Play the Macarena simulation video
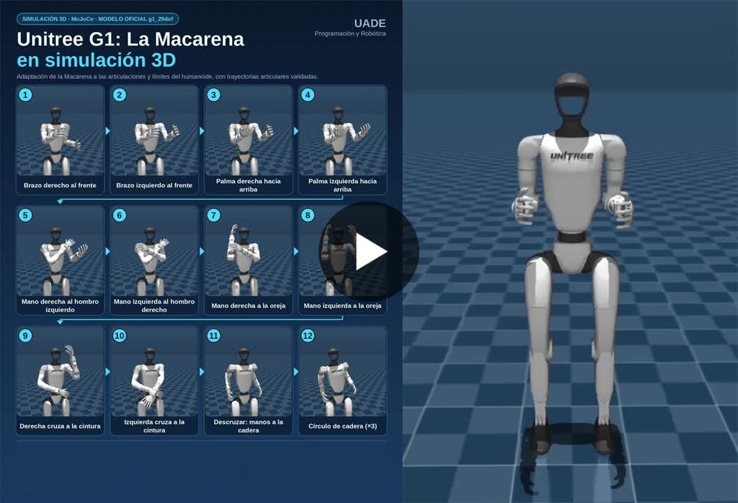 click(369, 251)
